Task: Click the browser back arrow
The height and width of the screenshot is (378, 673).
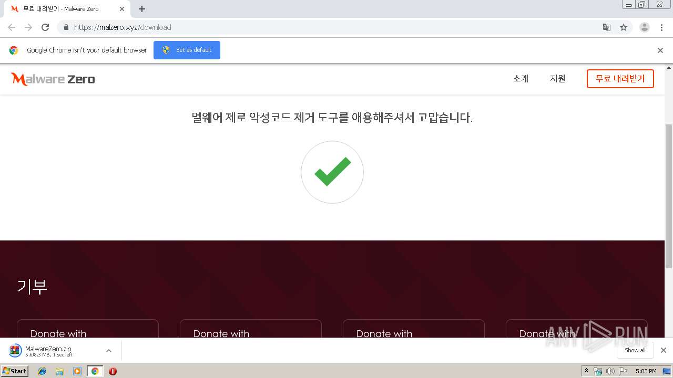Action: 12,27
